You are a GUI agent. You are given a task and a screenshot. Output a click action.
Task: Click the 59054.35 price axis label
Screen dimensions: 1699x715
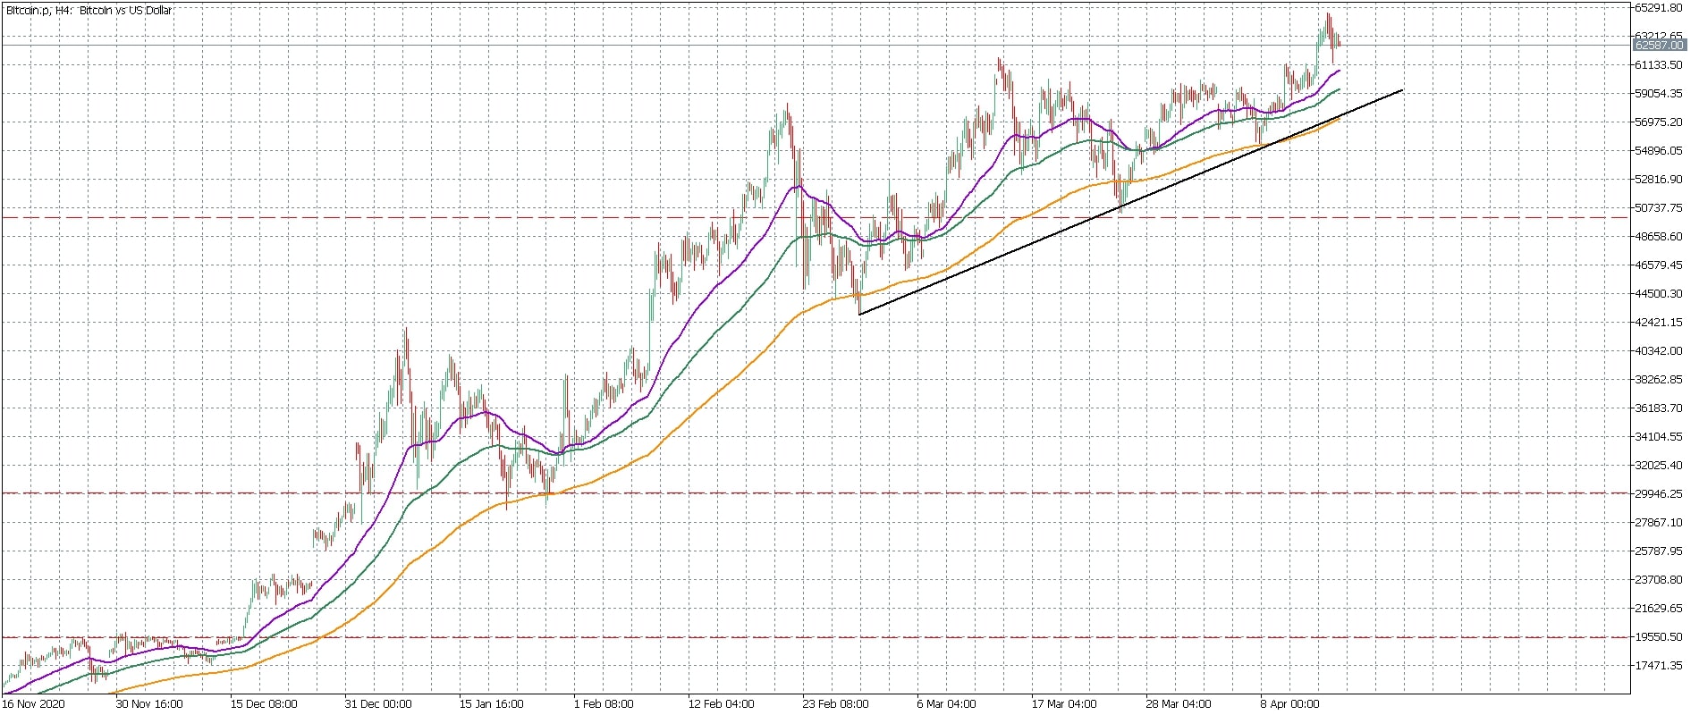tap(1659, 94)
